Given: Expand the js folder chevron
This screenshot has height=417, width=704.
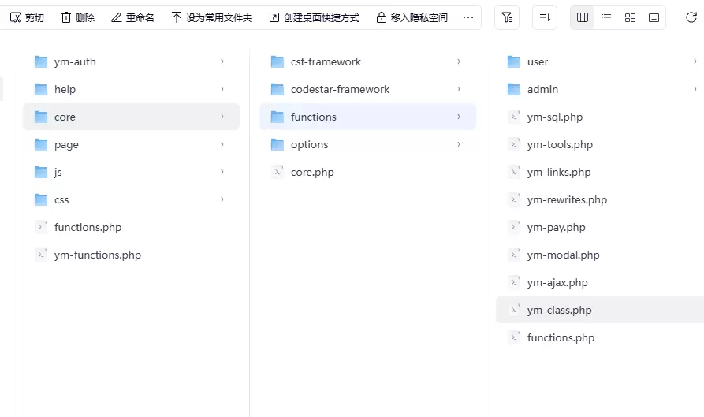Looking at the screenshot, I should click(222, 172).
